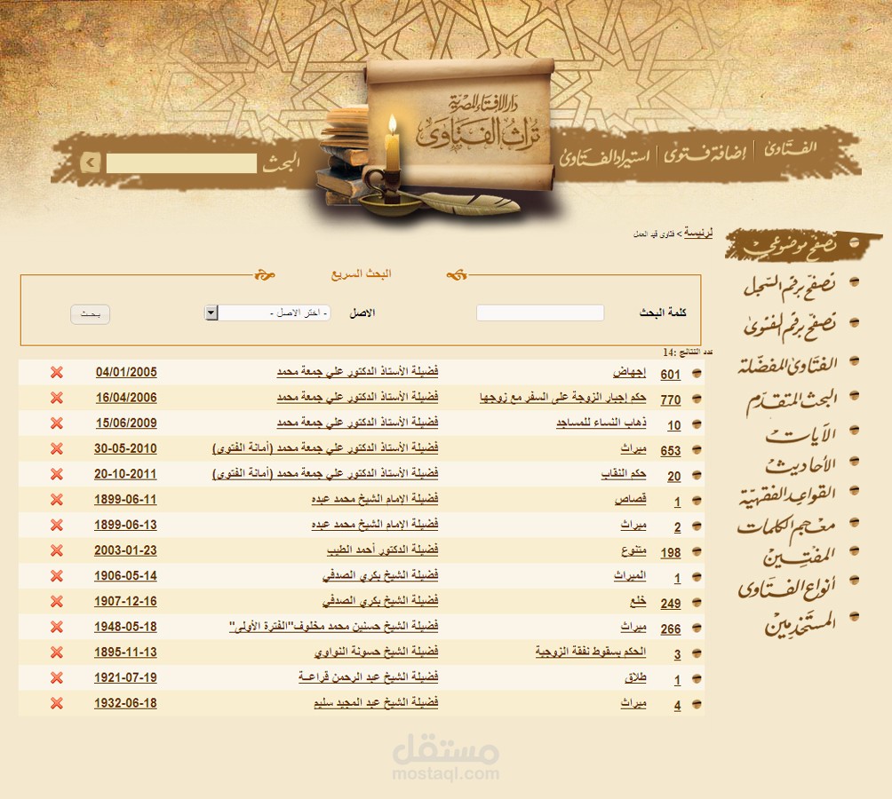Open the خلع fatwa link
This screenshot has height=799, width=892.
click(x=638, y=601)
